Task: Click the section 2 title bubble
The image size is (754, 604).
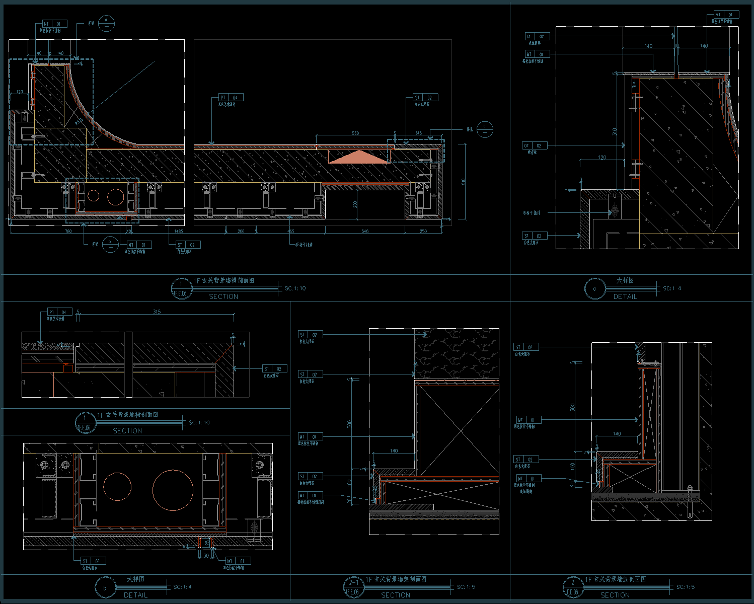Action: pyautogui.click(x=573, y=587)
